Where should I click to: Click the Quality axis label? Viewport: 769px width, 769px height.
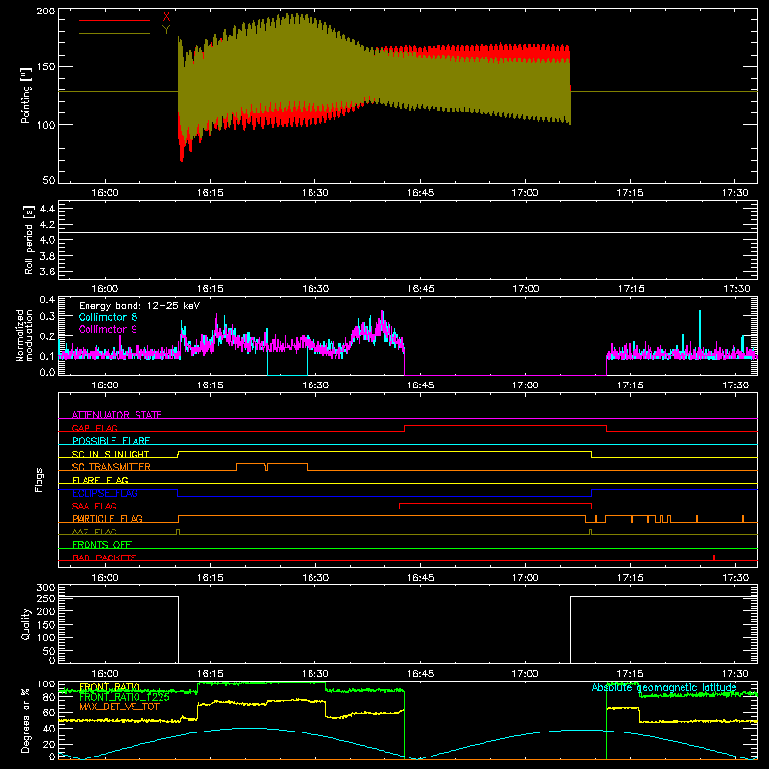[x=26, y=624]
